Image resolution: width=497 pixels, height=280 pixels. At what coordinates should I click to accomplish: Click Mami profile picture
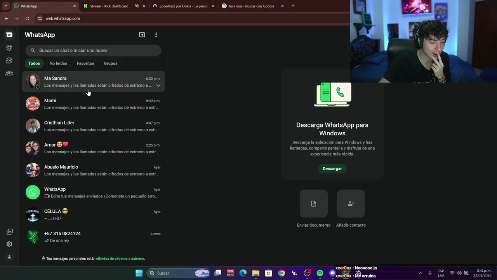33,104
